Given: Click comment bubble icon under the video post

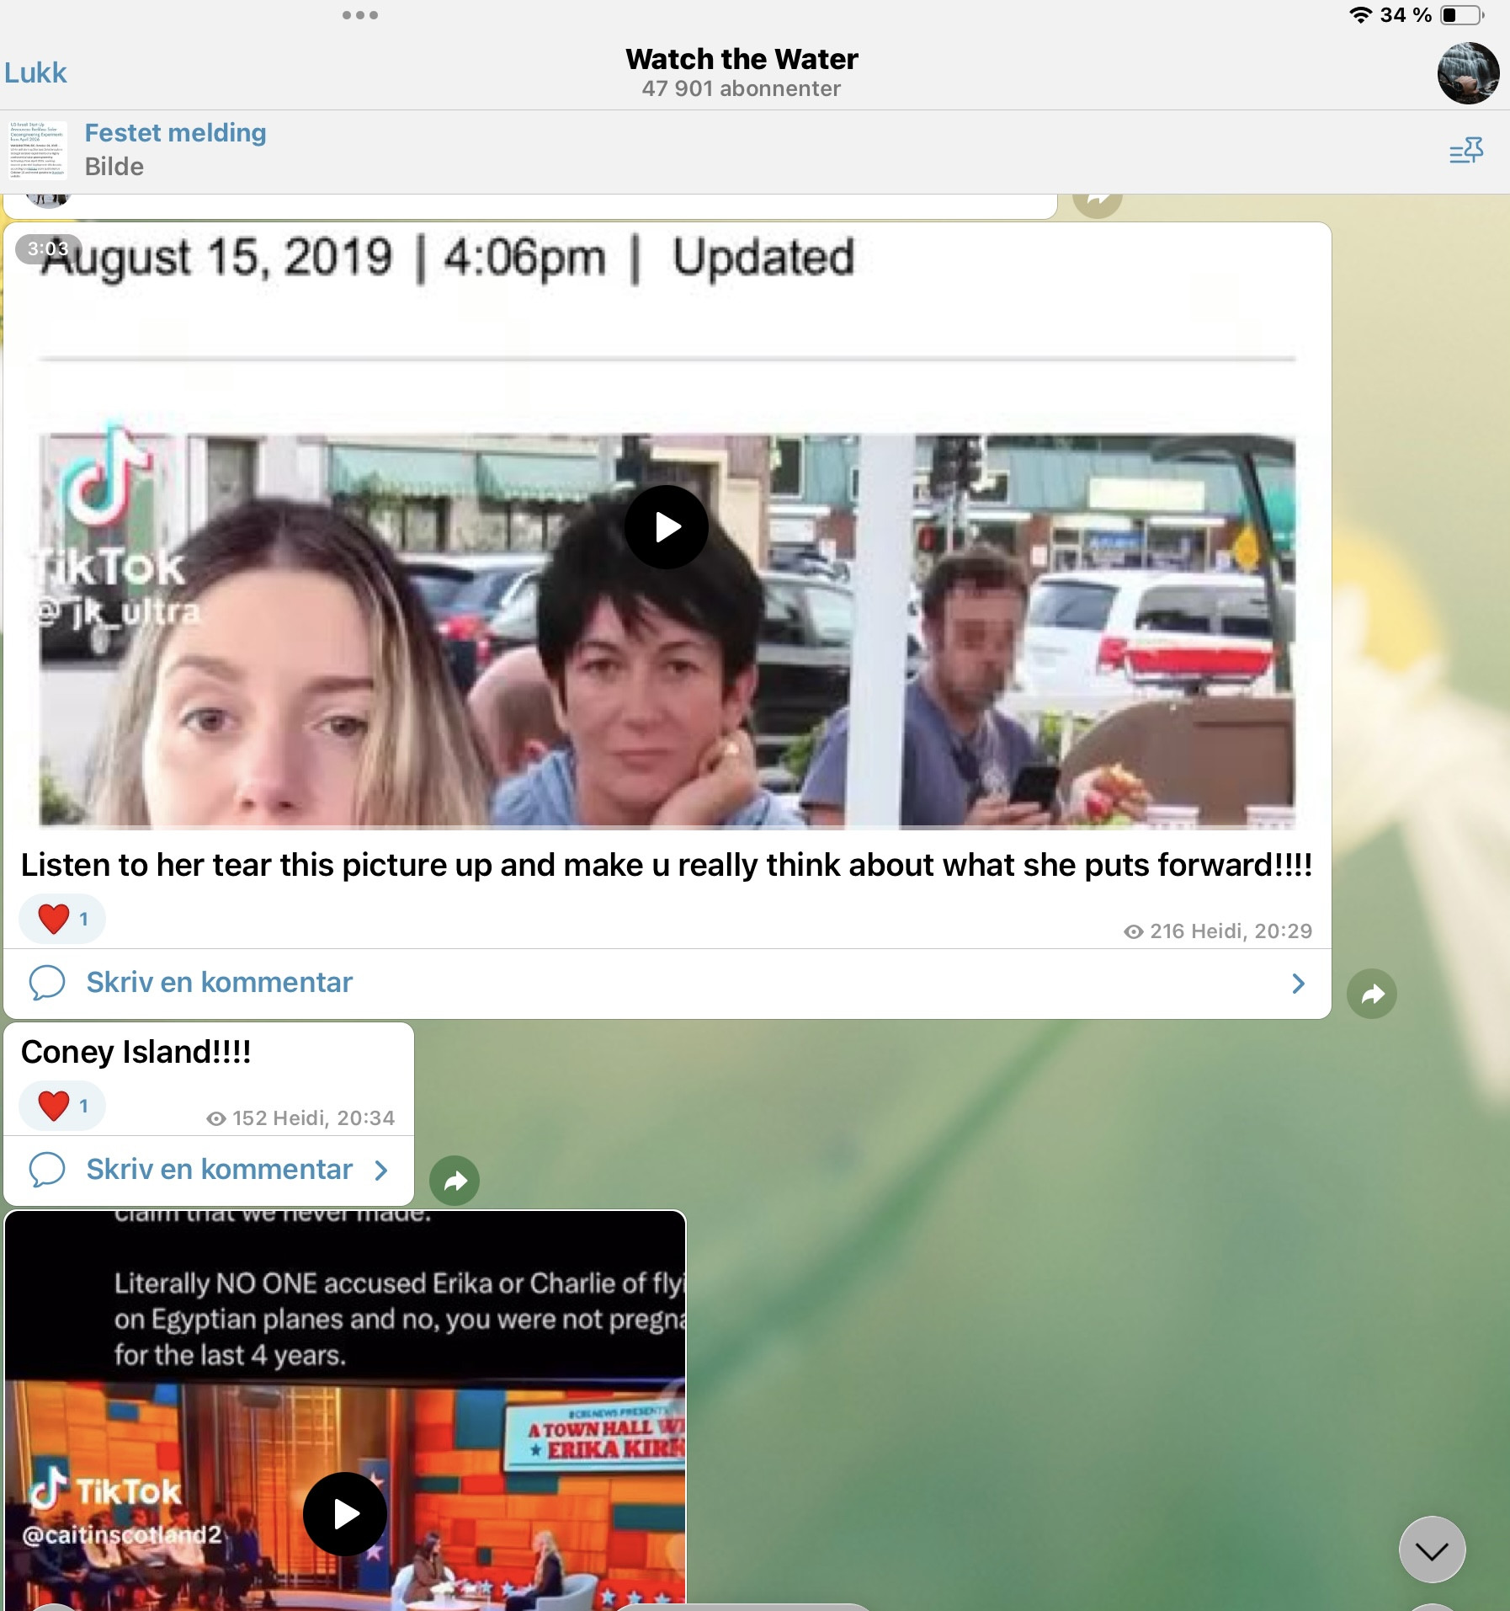Looking at the screenshot, I should (x=47, y=983).
